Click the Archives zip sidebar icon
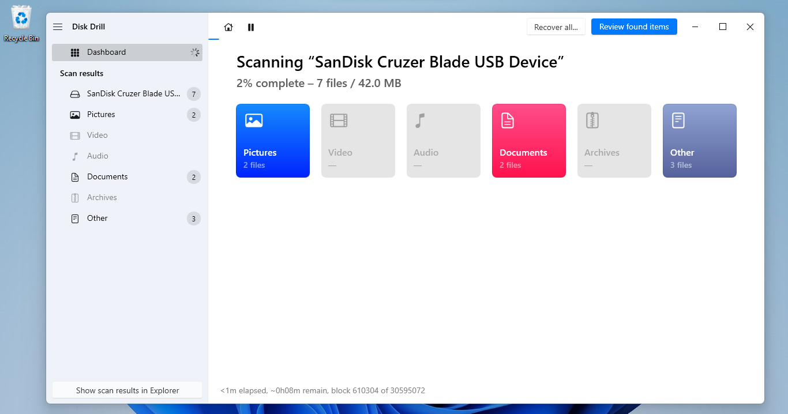 [x=75, y=198]
